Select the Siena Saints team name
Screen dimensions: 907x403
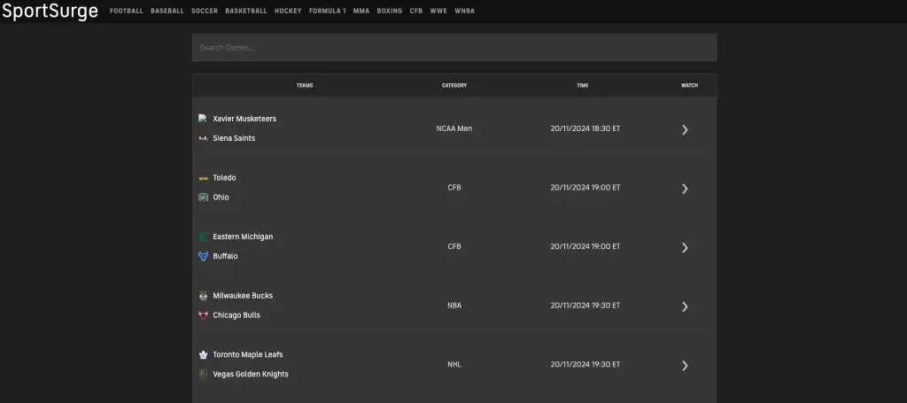tap(234, 138)
